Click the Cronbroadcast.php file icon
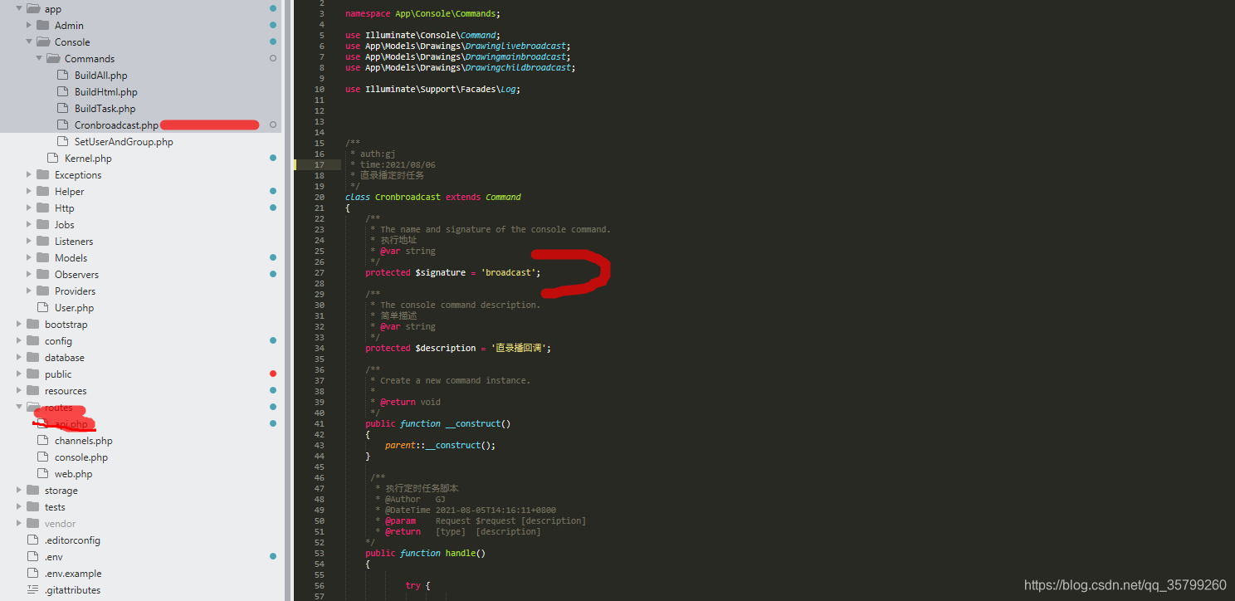The height and width of the screenshot is (601, 1235). [x=63, y=125]
